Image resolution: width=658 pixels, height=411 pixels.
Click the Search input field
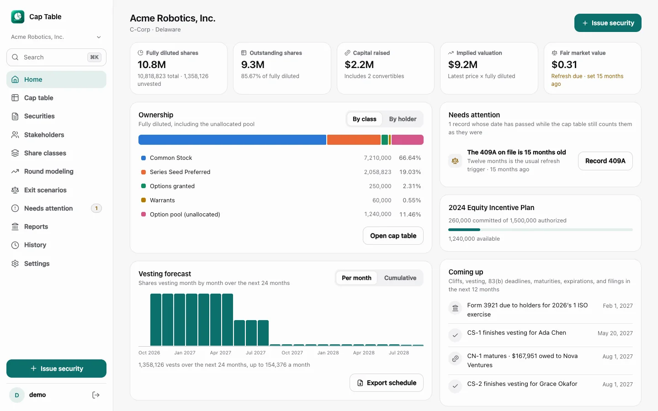[56, 57]
